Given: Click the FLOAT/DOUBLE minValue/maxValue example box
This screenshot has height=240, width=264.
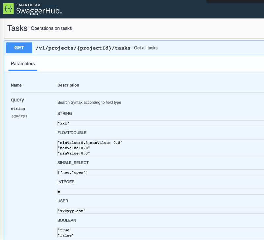Looking at the screenshot, I should point(160,148).
